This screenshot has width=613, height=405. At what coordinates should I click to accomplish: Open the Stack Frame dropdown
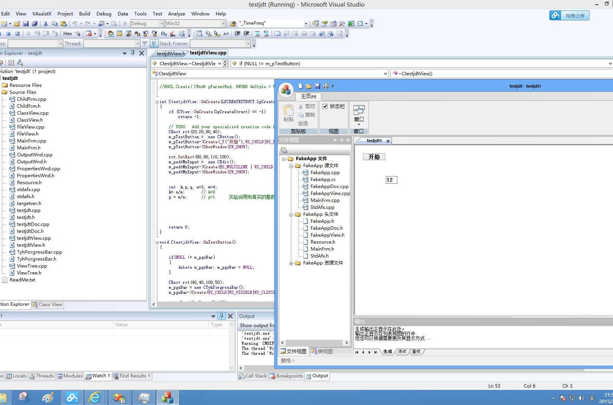coord(248,44)
